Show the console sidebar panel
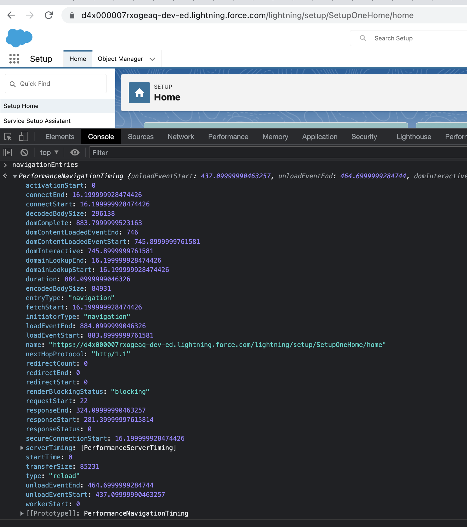 tap(7, 153)
